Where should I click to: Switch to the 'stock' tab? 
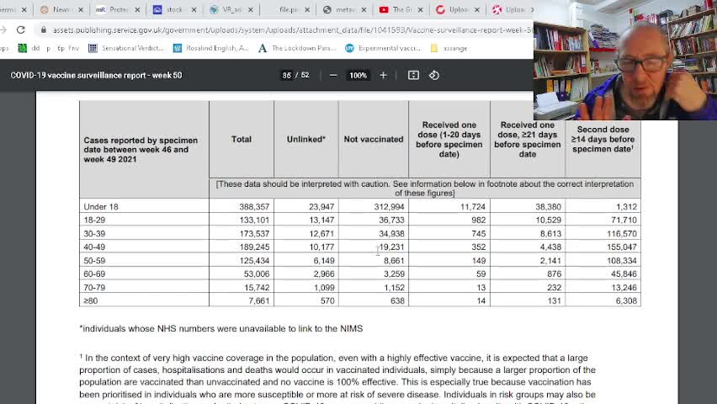coord(174,9)
